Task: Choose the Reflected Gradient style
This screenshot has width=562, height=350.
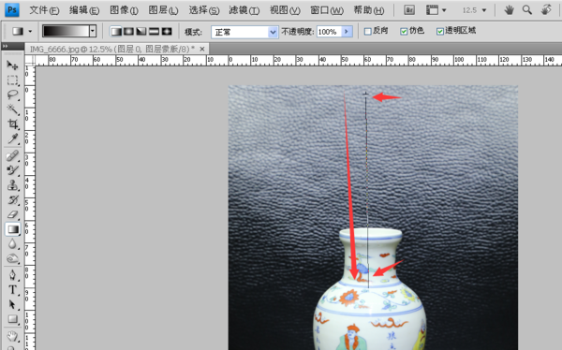Action: (x=154, y=32)
